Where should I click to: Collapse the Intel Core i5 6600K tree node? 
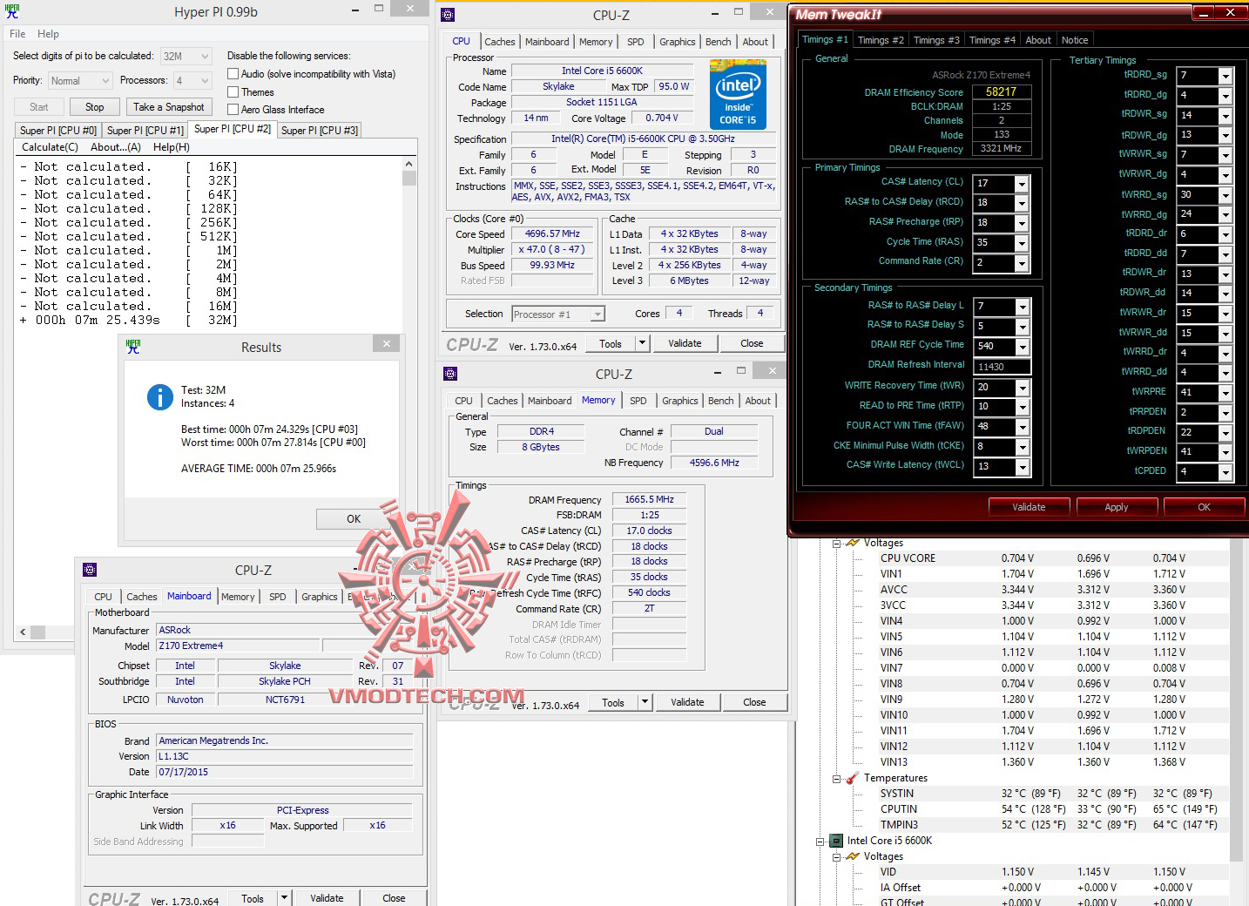[x=820, y=841]
